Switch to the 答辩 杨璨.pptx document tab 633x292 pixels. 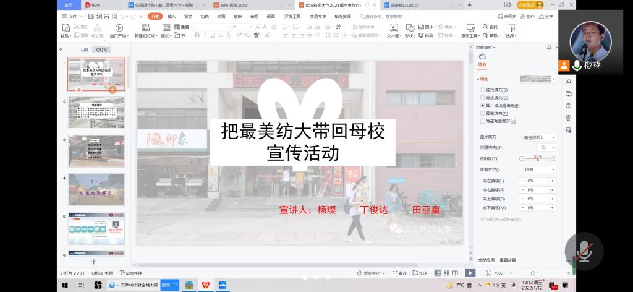coord(226,5)
